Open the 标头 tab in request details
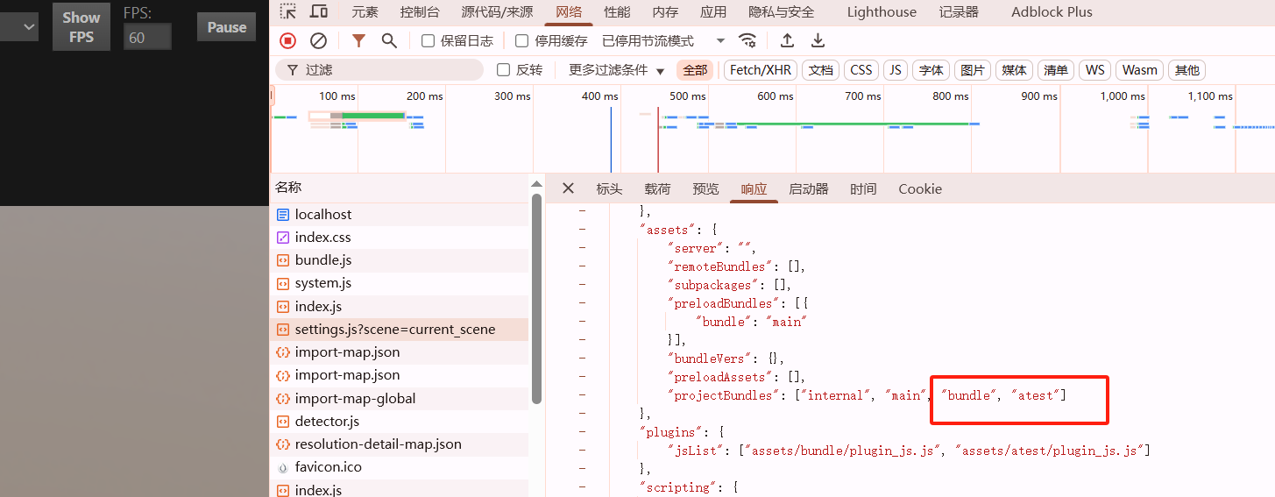Viewport: 1275px width, 497px height. 609,188
